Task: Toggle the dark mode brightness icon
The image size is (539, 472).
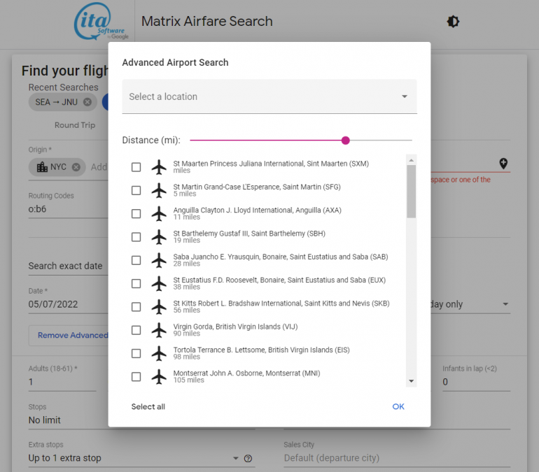Action: [453, 22]
